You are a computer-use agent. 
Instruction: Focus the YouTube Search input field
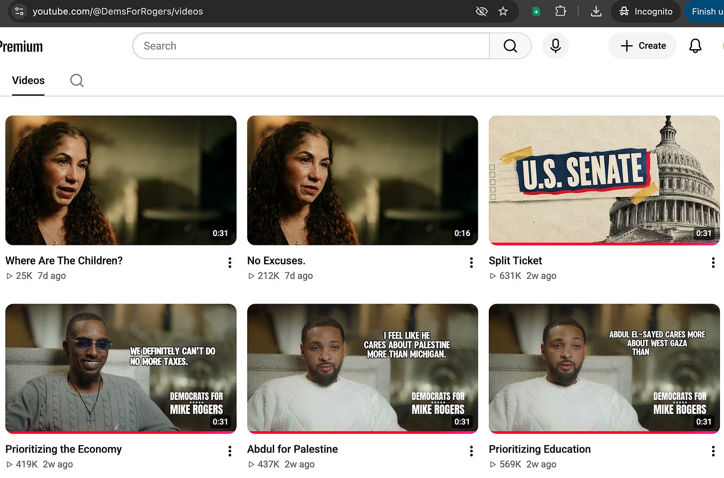point(311,46)
